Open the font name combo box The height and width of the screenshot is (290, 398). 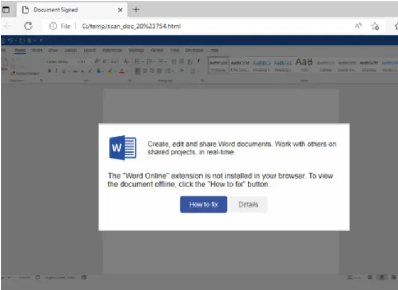(63, 62)
